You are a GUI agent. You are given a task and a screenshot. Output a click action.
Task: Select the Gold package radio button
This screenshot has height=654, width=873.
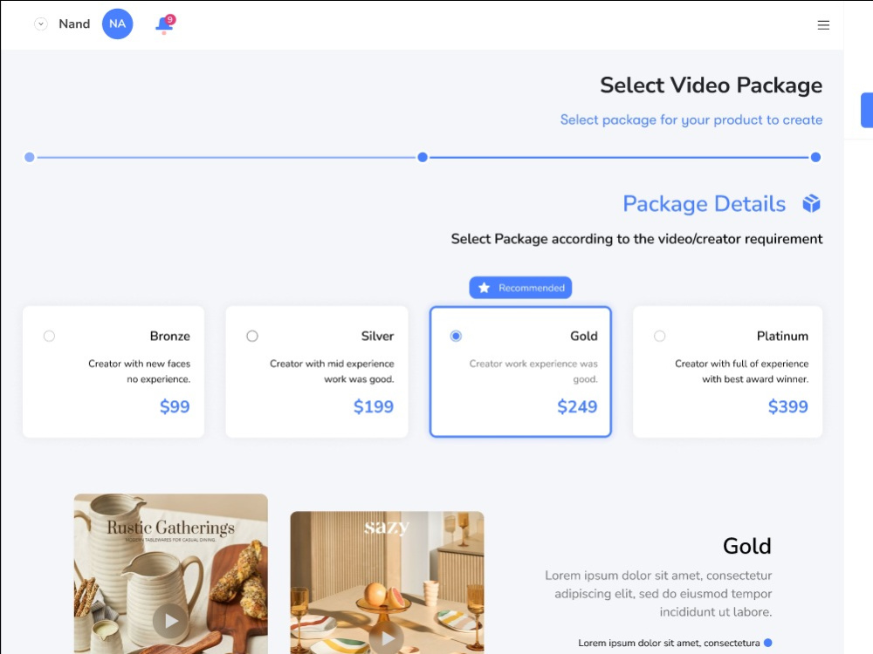[x=456, y=336]
